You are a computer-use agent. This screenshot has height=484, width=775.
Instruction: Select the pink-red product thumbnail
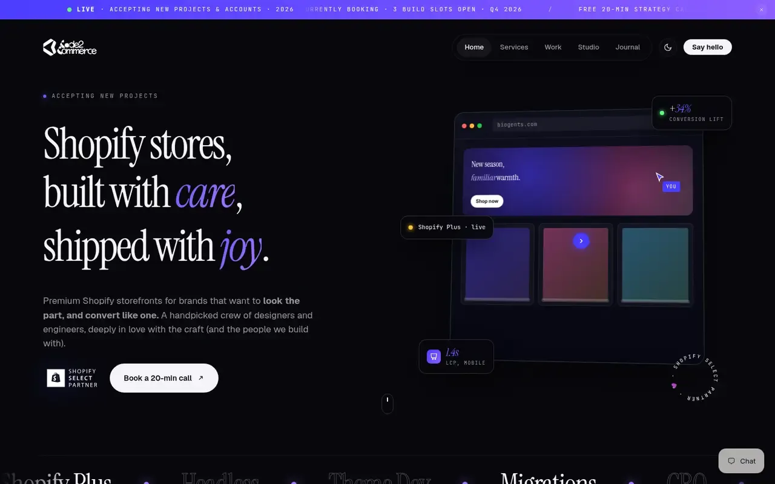pyautogui.click(x=576, y=264)
